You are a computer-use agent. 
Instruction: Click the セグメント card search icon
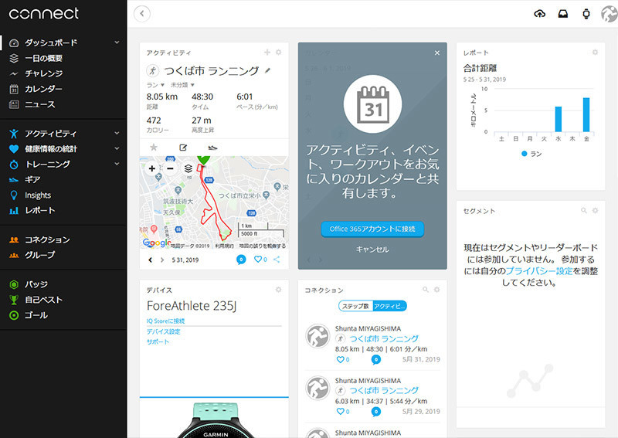(x=584, y=211)
